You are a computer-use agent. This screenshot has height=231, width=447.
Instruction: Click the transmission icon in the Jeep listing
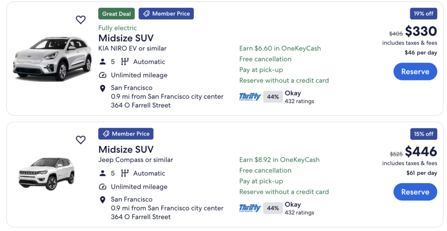click(x=125, y=173)
